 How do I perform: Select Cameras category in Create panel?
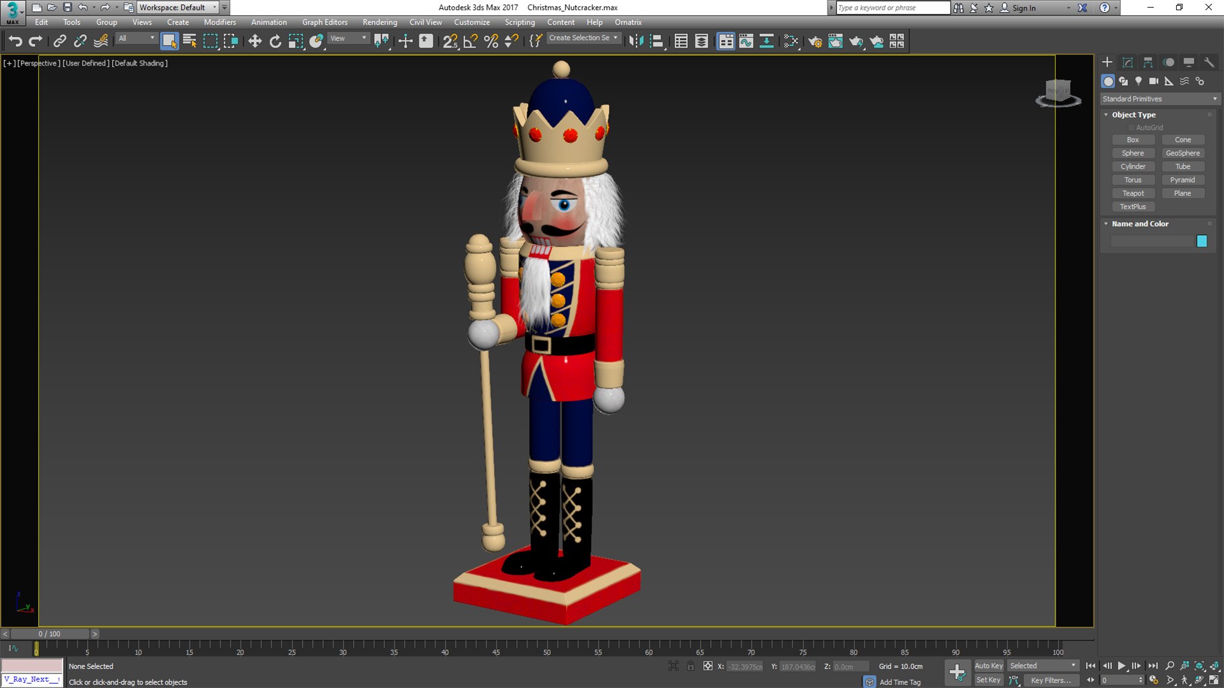[x=1154, y=81]
